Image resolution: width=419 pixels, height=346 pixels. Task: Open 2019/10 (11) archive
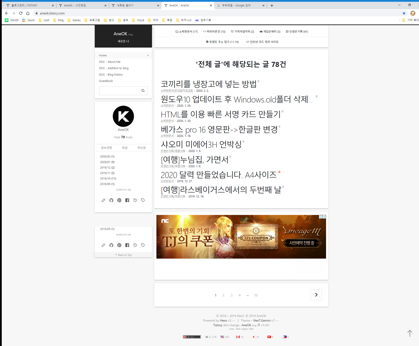(108, 179)
